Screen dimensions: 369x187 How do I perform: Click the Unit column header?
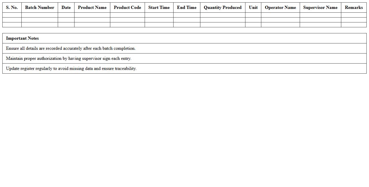[x=253, y=7]
